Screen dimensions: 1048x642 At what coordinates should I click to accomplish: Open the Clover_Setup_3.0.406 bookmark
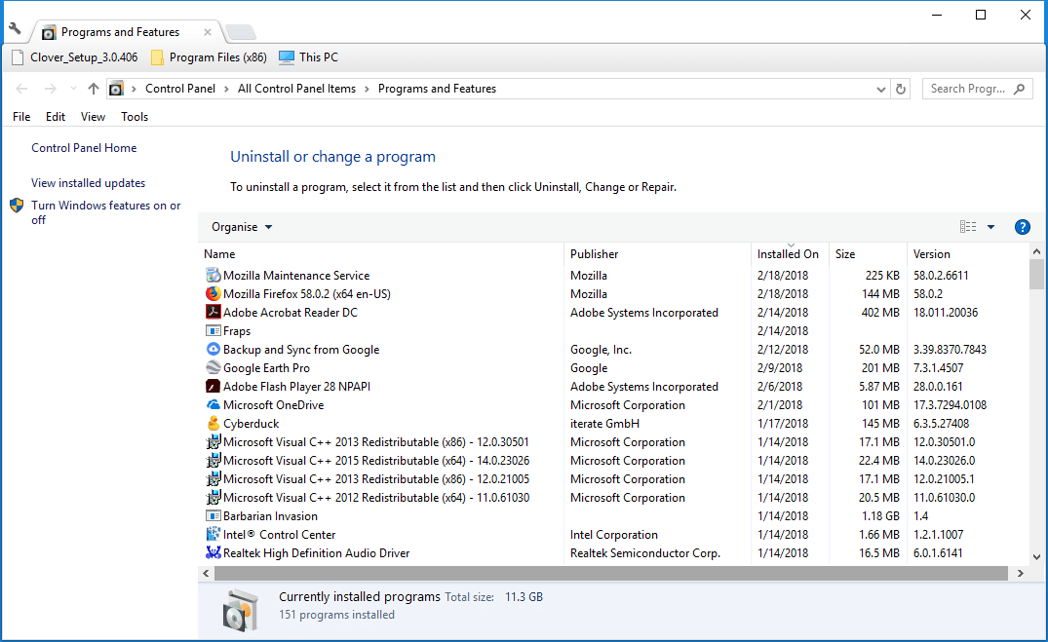tap(75, 57)
